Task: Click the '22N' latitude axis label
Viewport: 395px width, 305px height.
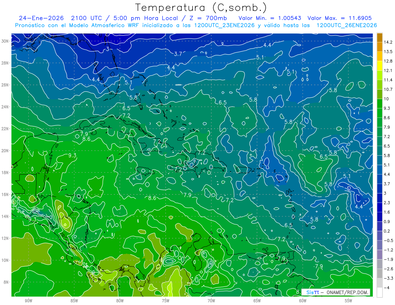Action: tap(6, 129)
